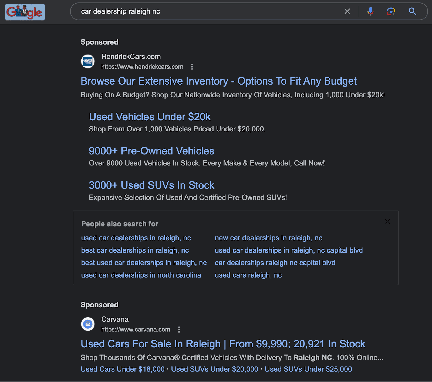Open Used Cars For Sale In Raleigh ad
Viewport: 432px width, 382px height.
223,344
